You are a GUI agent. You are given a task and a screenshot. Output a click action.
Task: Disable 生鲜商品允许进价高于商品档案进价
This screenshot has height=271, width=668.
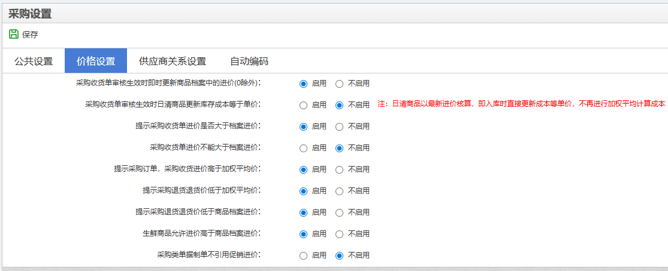coord(340,234)
